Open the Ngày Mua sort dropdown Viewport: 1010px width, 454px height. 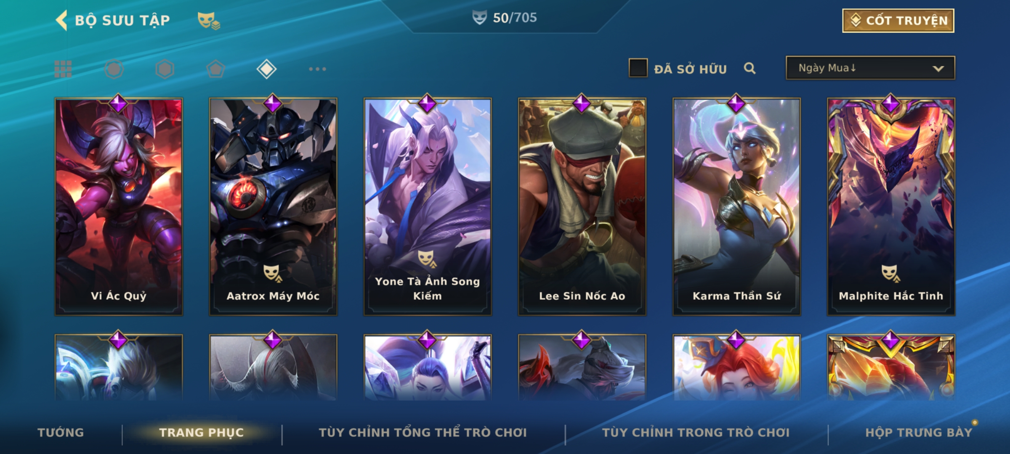click(870, 68)
